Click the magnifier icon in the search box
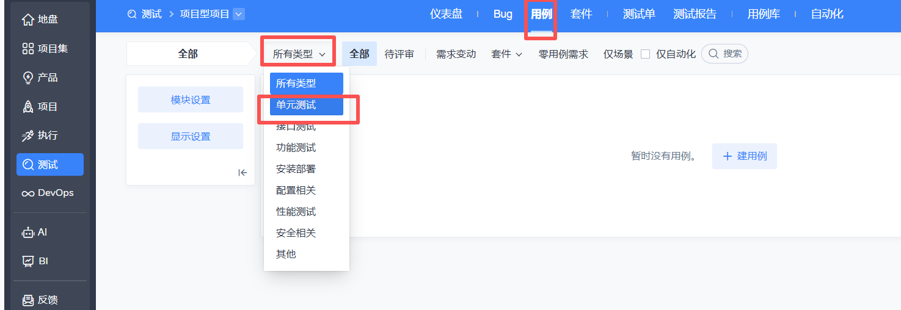Image resolution: width=901 pixels, height=310 pixels. point(713,54)
